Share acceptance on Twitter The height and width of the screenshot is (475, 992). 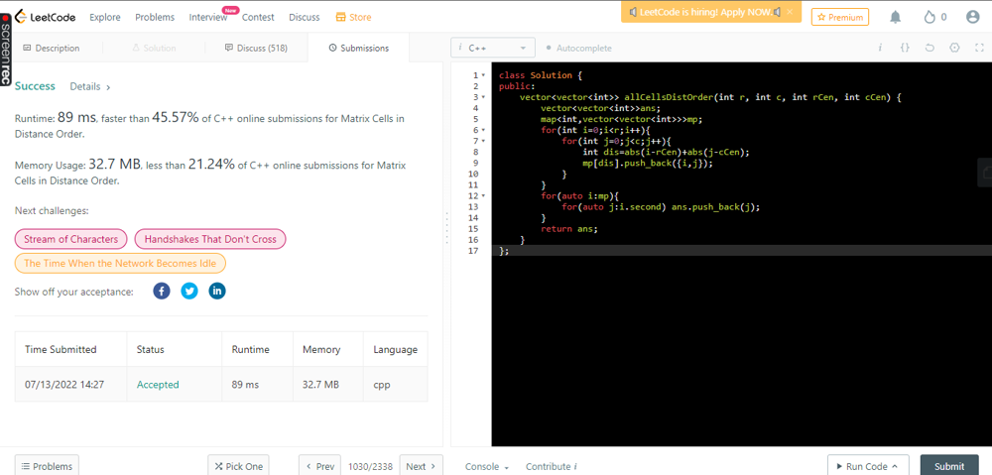coord(189,291)
